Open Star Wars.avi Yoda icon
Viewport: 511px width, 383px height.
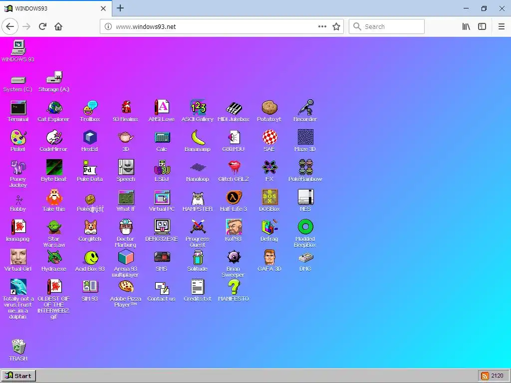54,227
